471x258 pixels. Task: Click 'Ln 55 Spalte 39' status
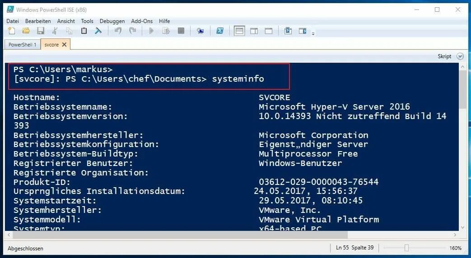click(x=355, y=248)
